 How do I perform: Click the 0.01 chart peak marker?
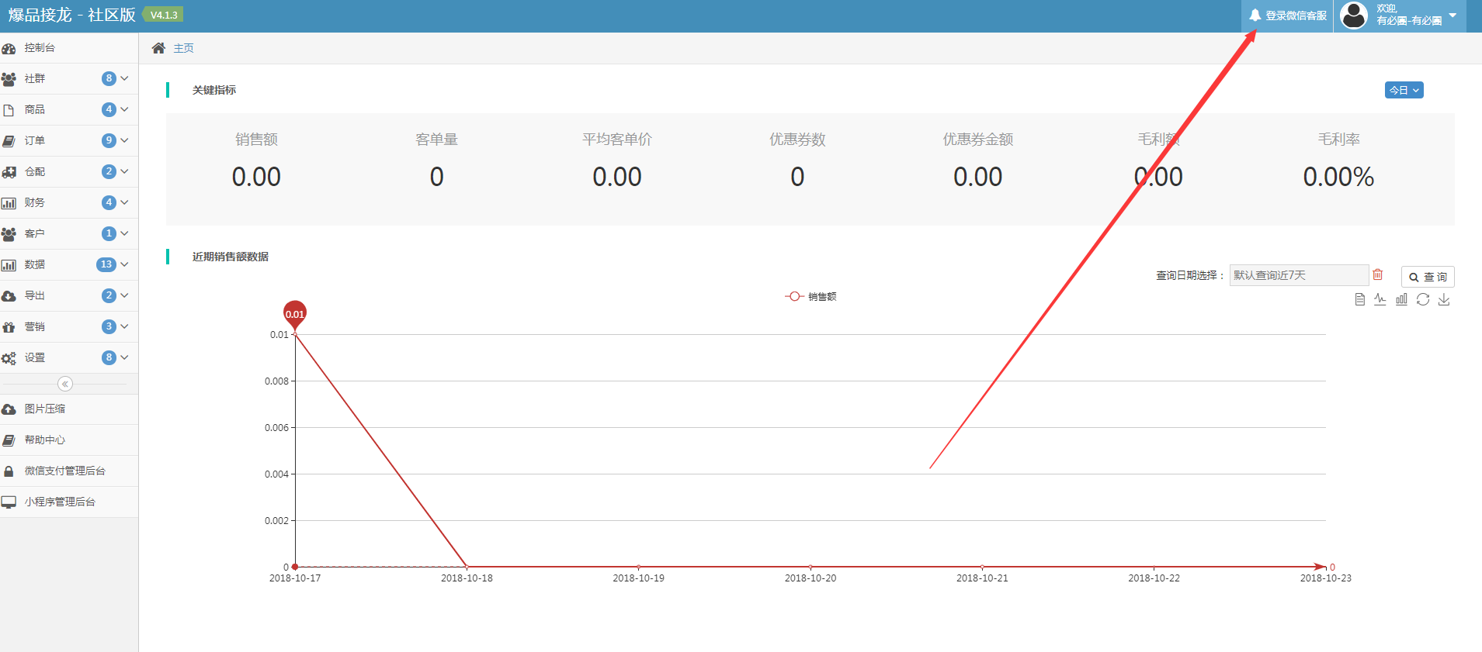[295, 313]
